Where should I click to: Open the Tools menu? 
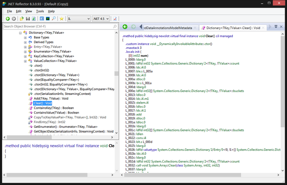[x=40, y=11]
